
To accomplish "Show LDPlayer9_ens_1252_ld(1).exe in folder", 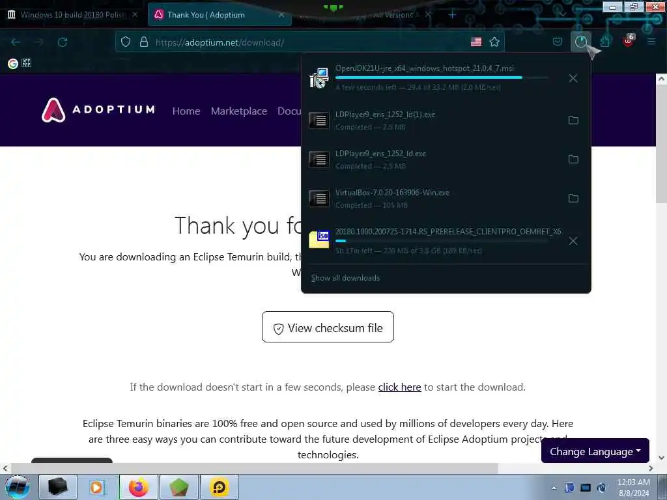I will tap(573, 120).
